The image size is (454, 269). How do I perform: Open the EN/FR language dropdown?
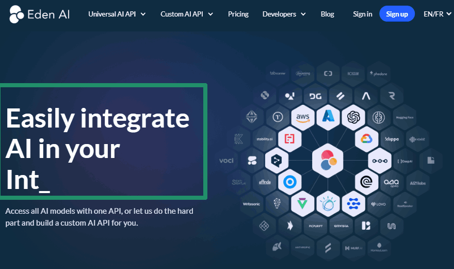pos(437,14)
